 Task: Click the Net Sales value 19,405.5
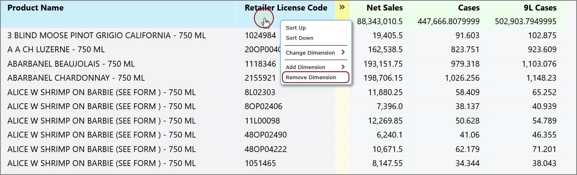387,36
